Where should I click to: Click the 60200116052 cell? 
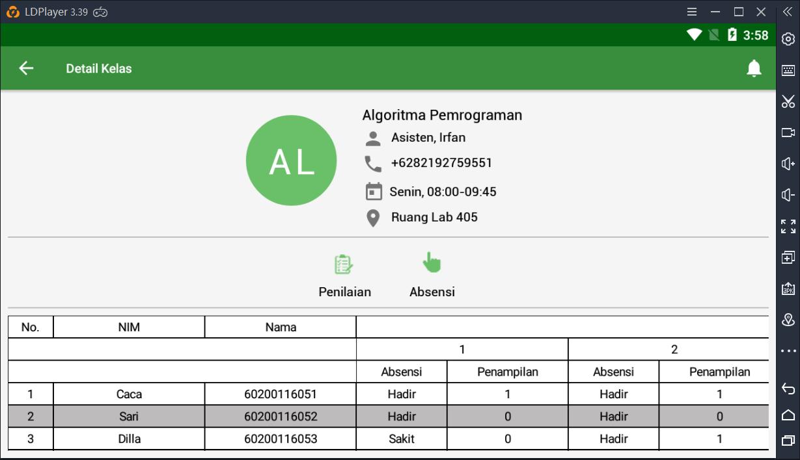pyautogui.click(x=281, y=416)
